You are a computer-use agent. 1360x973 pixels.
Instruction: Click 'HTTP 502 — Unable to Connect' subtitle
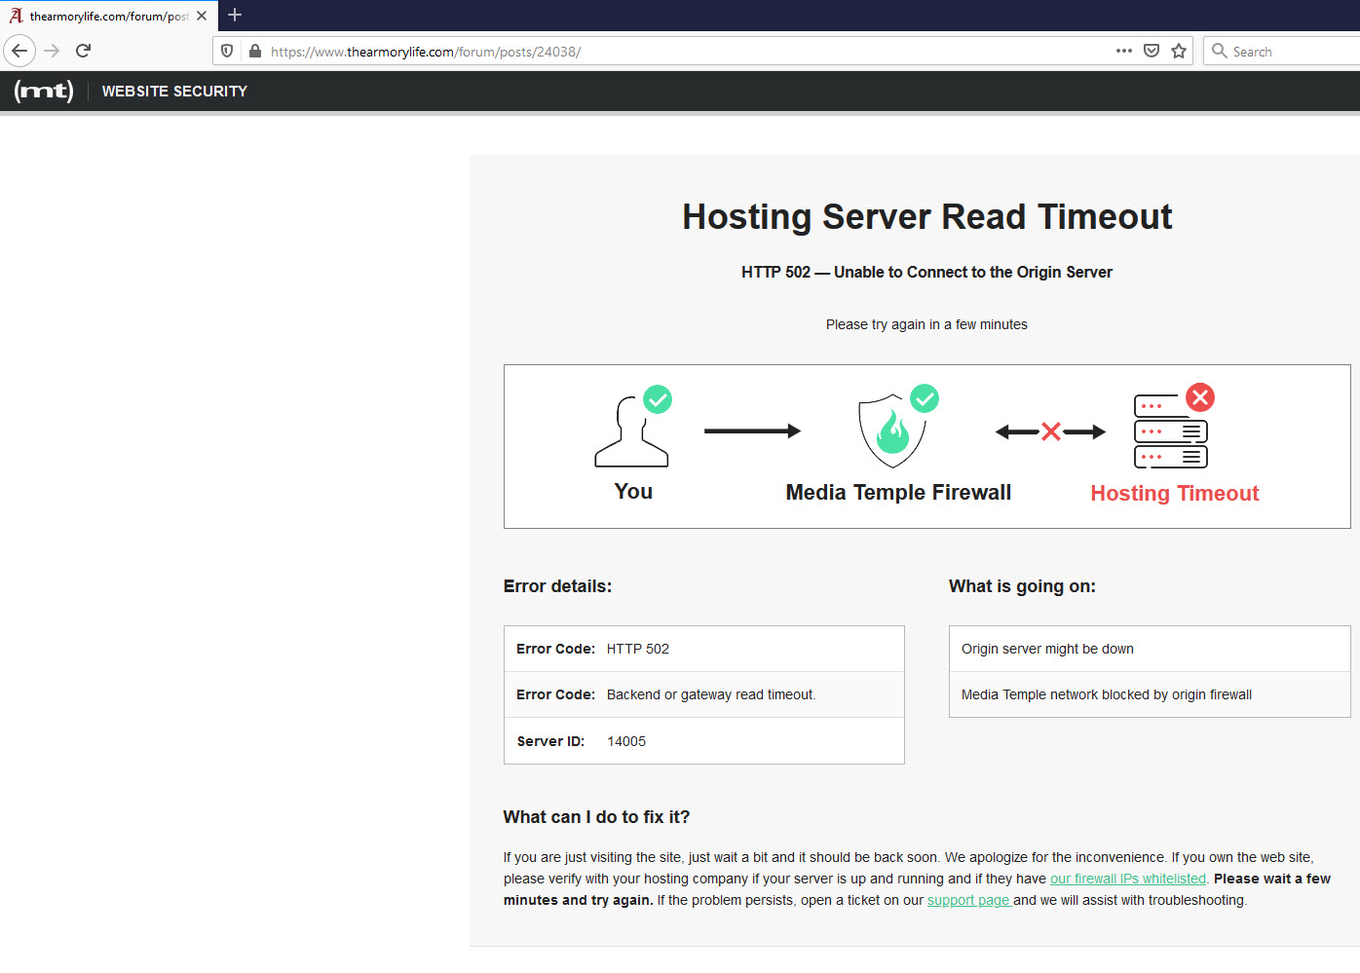pos(926,272)
